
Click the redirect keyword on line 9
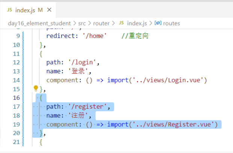[61, 36]
